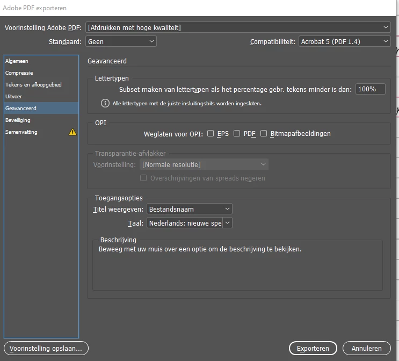Screen dimensions: 399x361
Task: Open the Beveiliging section
Action: (x=41, y=120)
